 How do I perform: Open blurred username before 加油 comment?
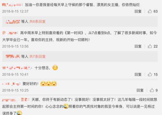pyautogui.click(x=12, y=5)
